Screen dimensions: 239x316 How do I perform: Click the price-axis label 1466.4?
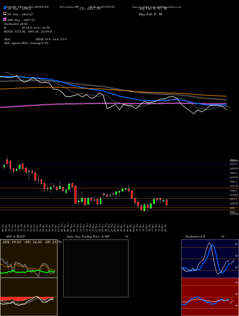(234, 173)
